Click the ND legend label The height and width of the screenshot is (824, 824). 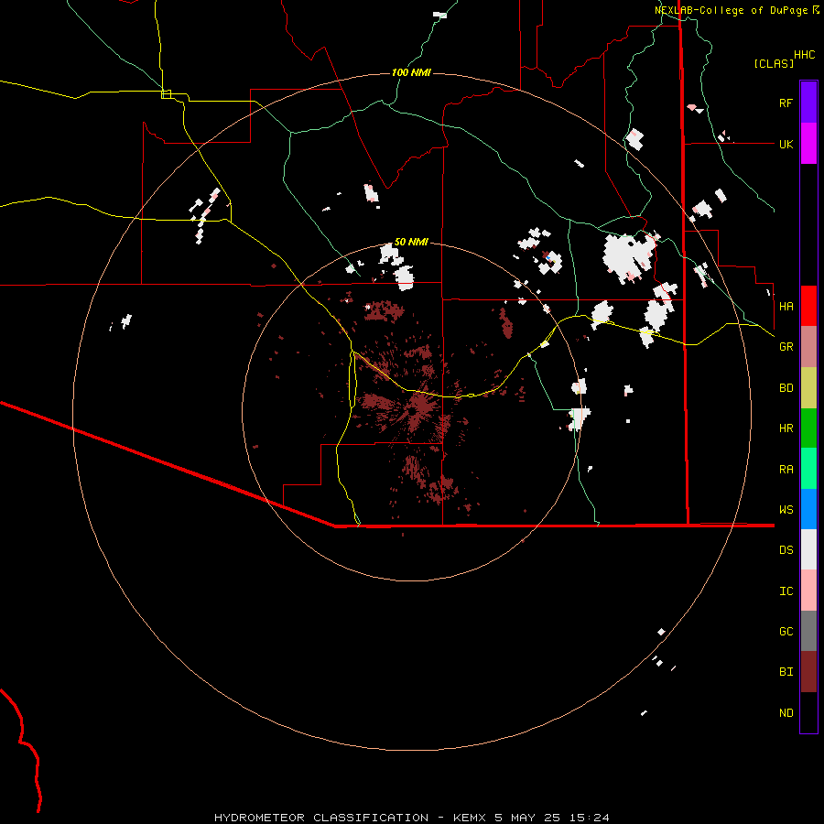coord(786,713)
